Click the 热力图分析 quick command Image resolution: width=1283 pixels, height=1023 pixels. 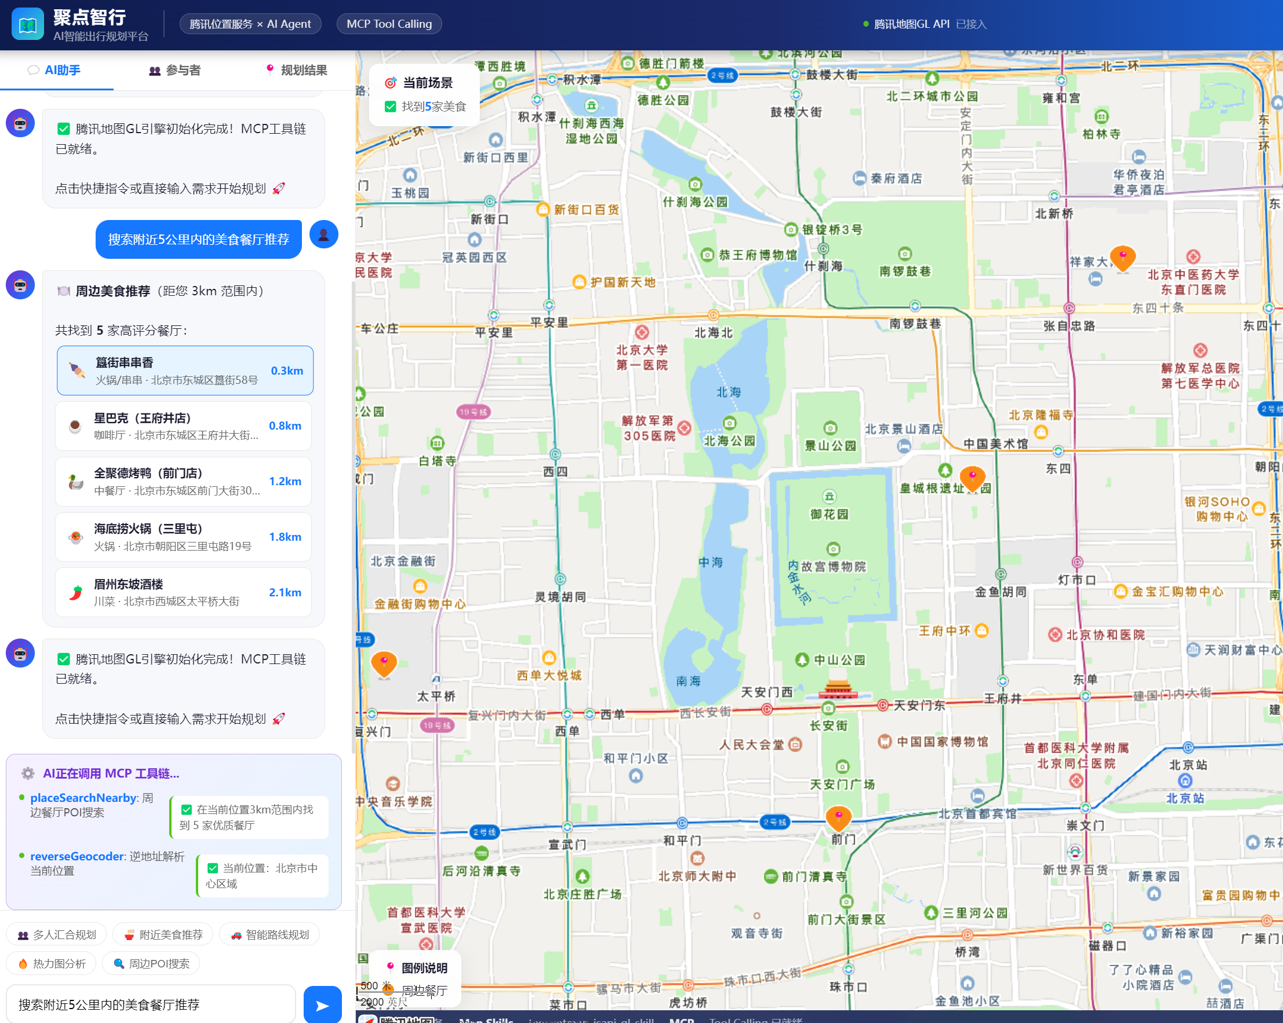click(x=52, y=963)
